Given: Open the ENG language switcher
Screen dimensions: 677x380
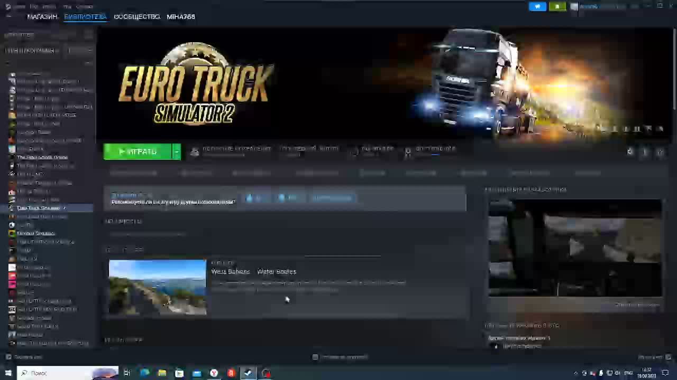Looking at the screenshot, I should pyautogui.click(x=628, y=373).
